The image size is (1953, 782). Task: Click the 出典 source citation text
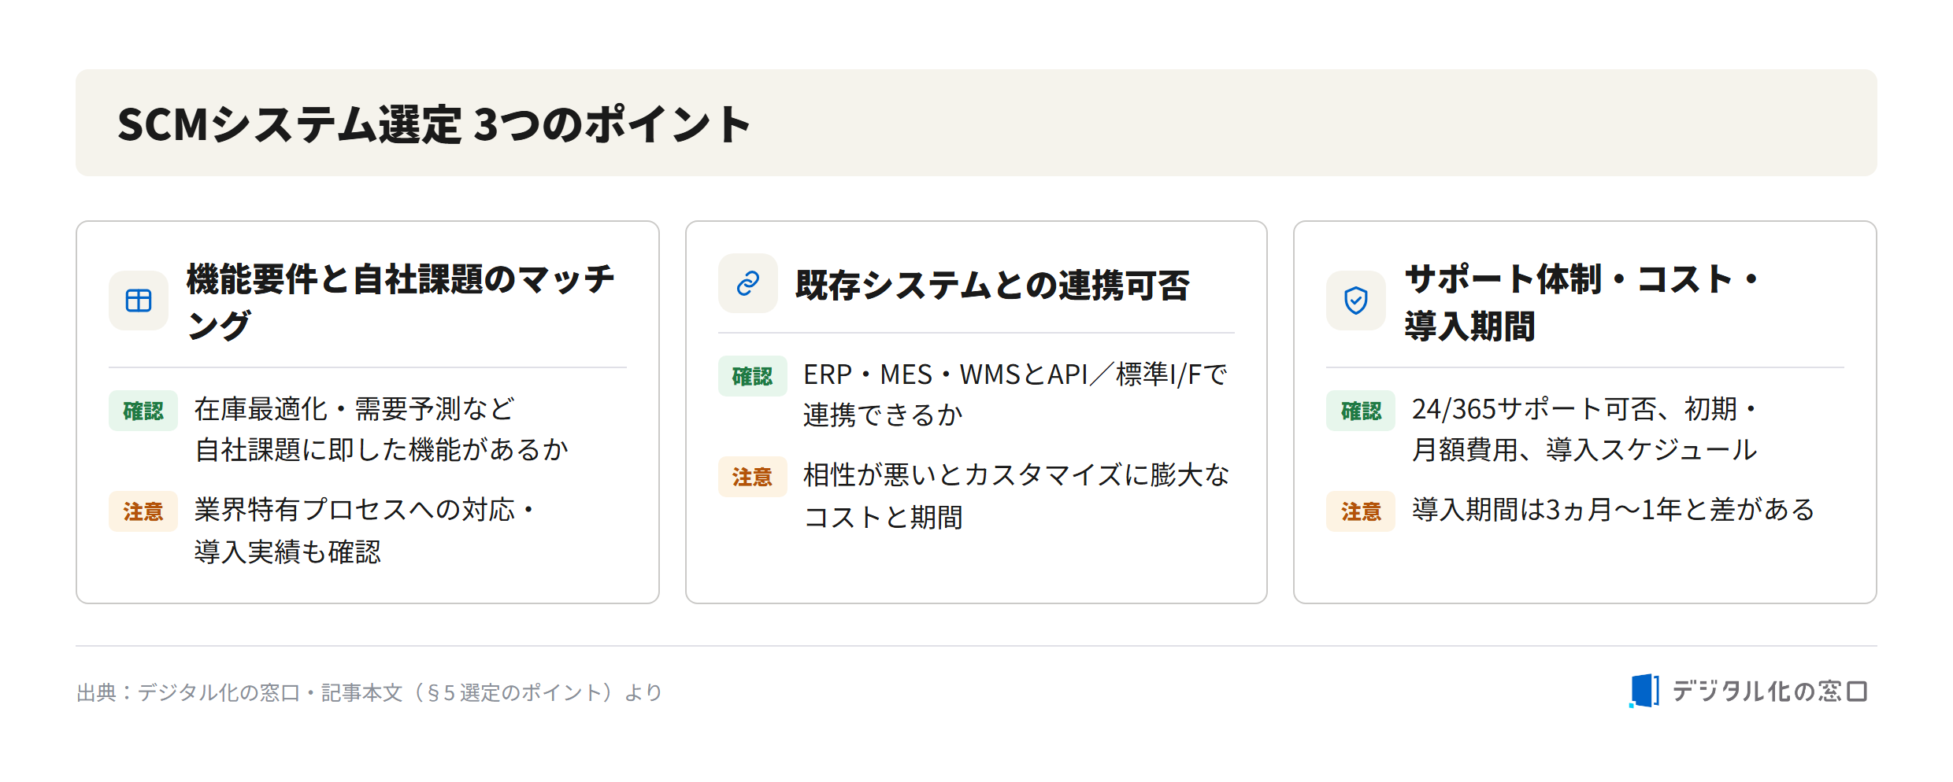point(369,692)
